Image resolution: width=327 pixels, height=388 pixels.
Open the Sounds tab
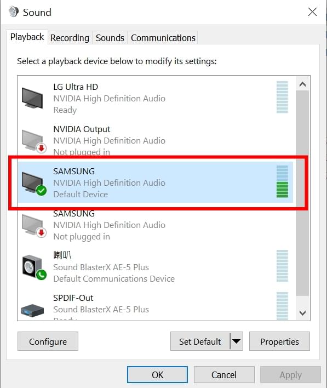click(110, 38)
